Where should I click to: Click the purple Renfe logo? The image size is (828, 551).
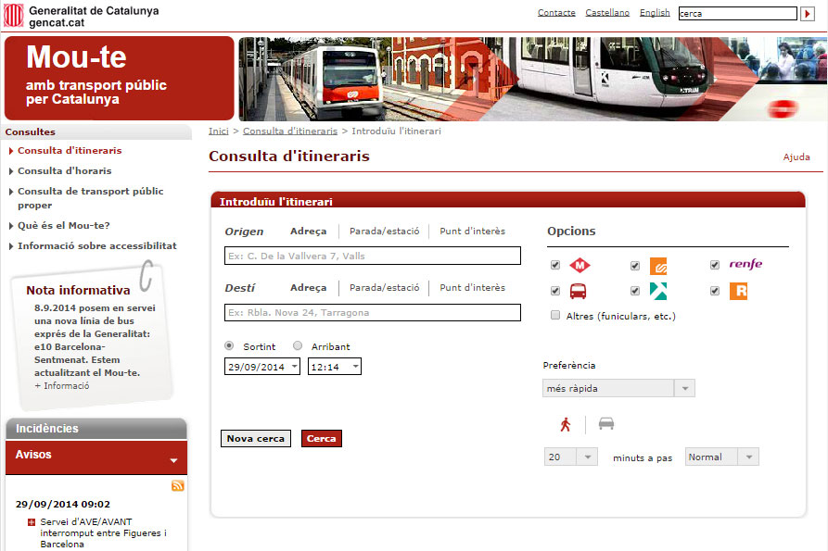[x=745, y=265]
